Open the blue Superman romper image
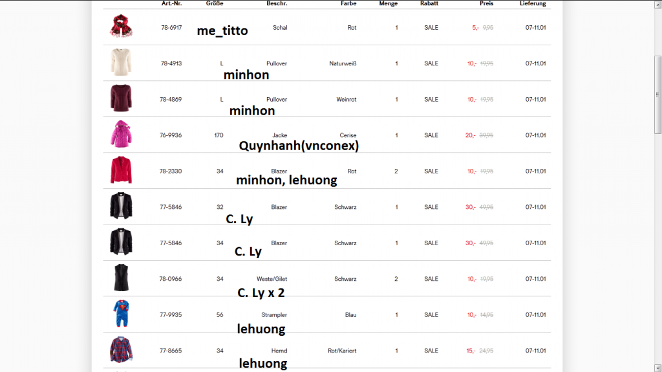Screen dimensions: 662x372 [x=121, y=314]
